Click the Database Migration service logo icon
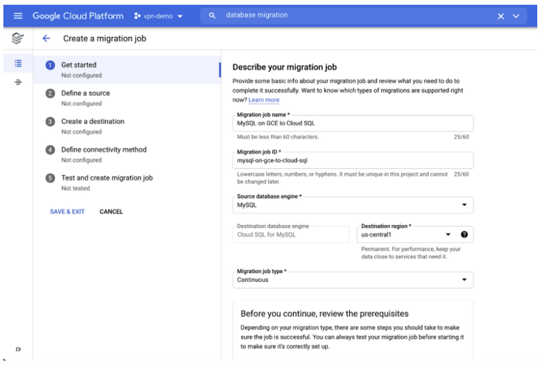The image size is (542, 379). click(18, 38)
